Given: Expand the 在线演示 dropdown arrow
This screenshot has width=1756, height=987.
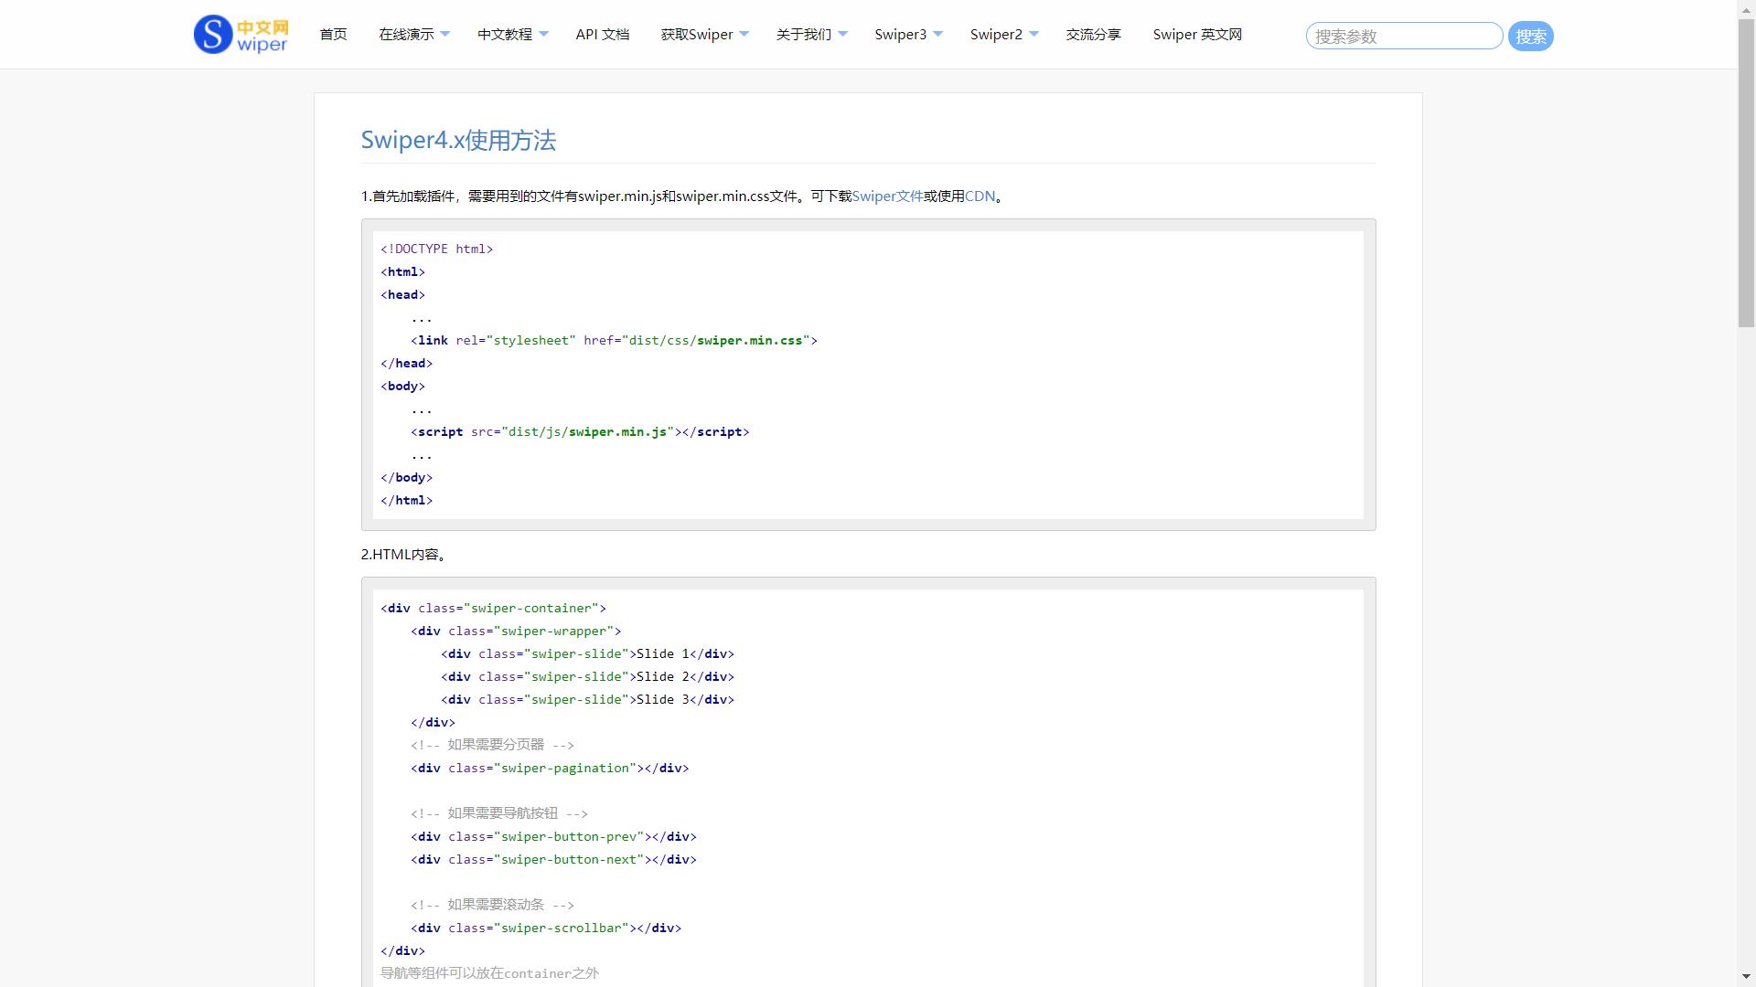Looking at the screenshot, I should 445,35.
